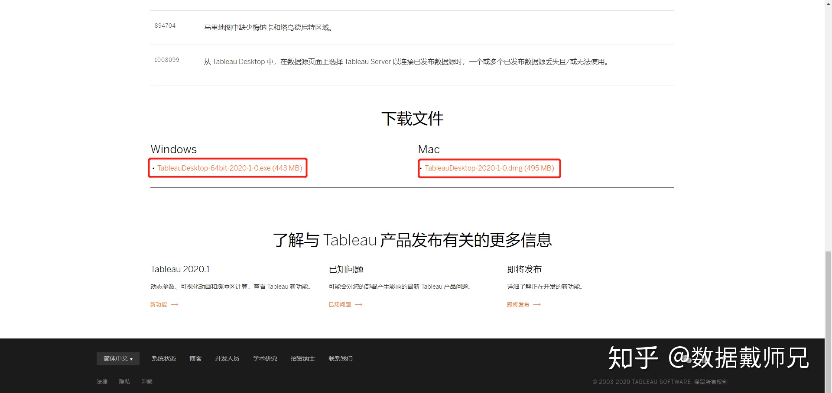Download TableauDesktop-2020-1-0.dmg for Mac

(489, 168)
